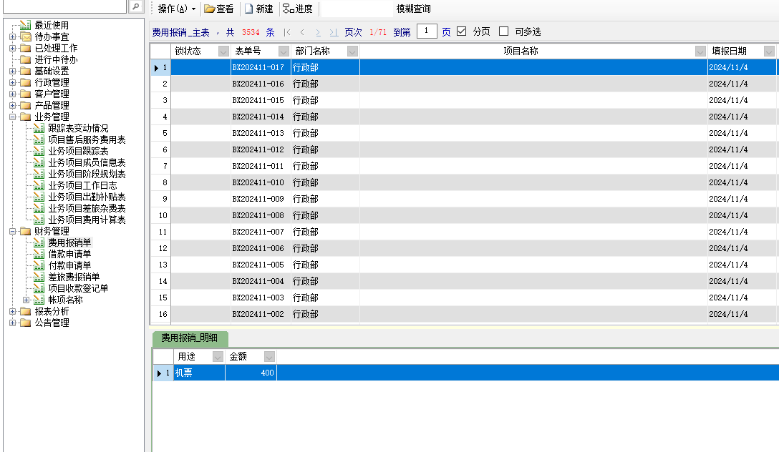The height and width of the screenshot is (452, 779).
Task: Click the 待办事宜 mail folder icon
Action: [x=26, y=36]
